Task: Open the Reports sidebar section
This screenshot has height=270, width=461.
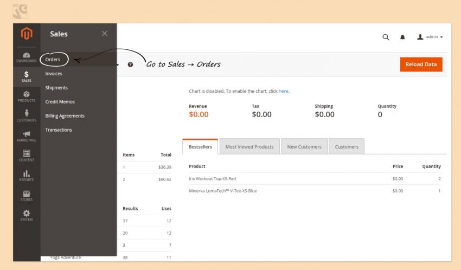Action: (27, 176)
